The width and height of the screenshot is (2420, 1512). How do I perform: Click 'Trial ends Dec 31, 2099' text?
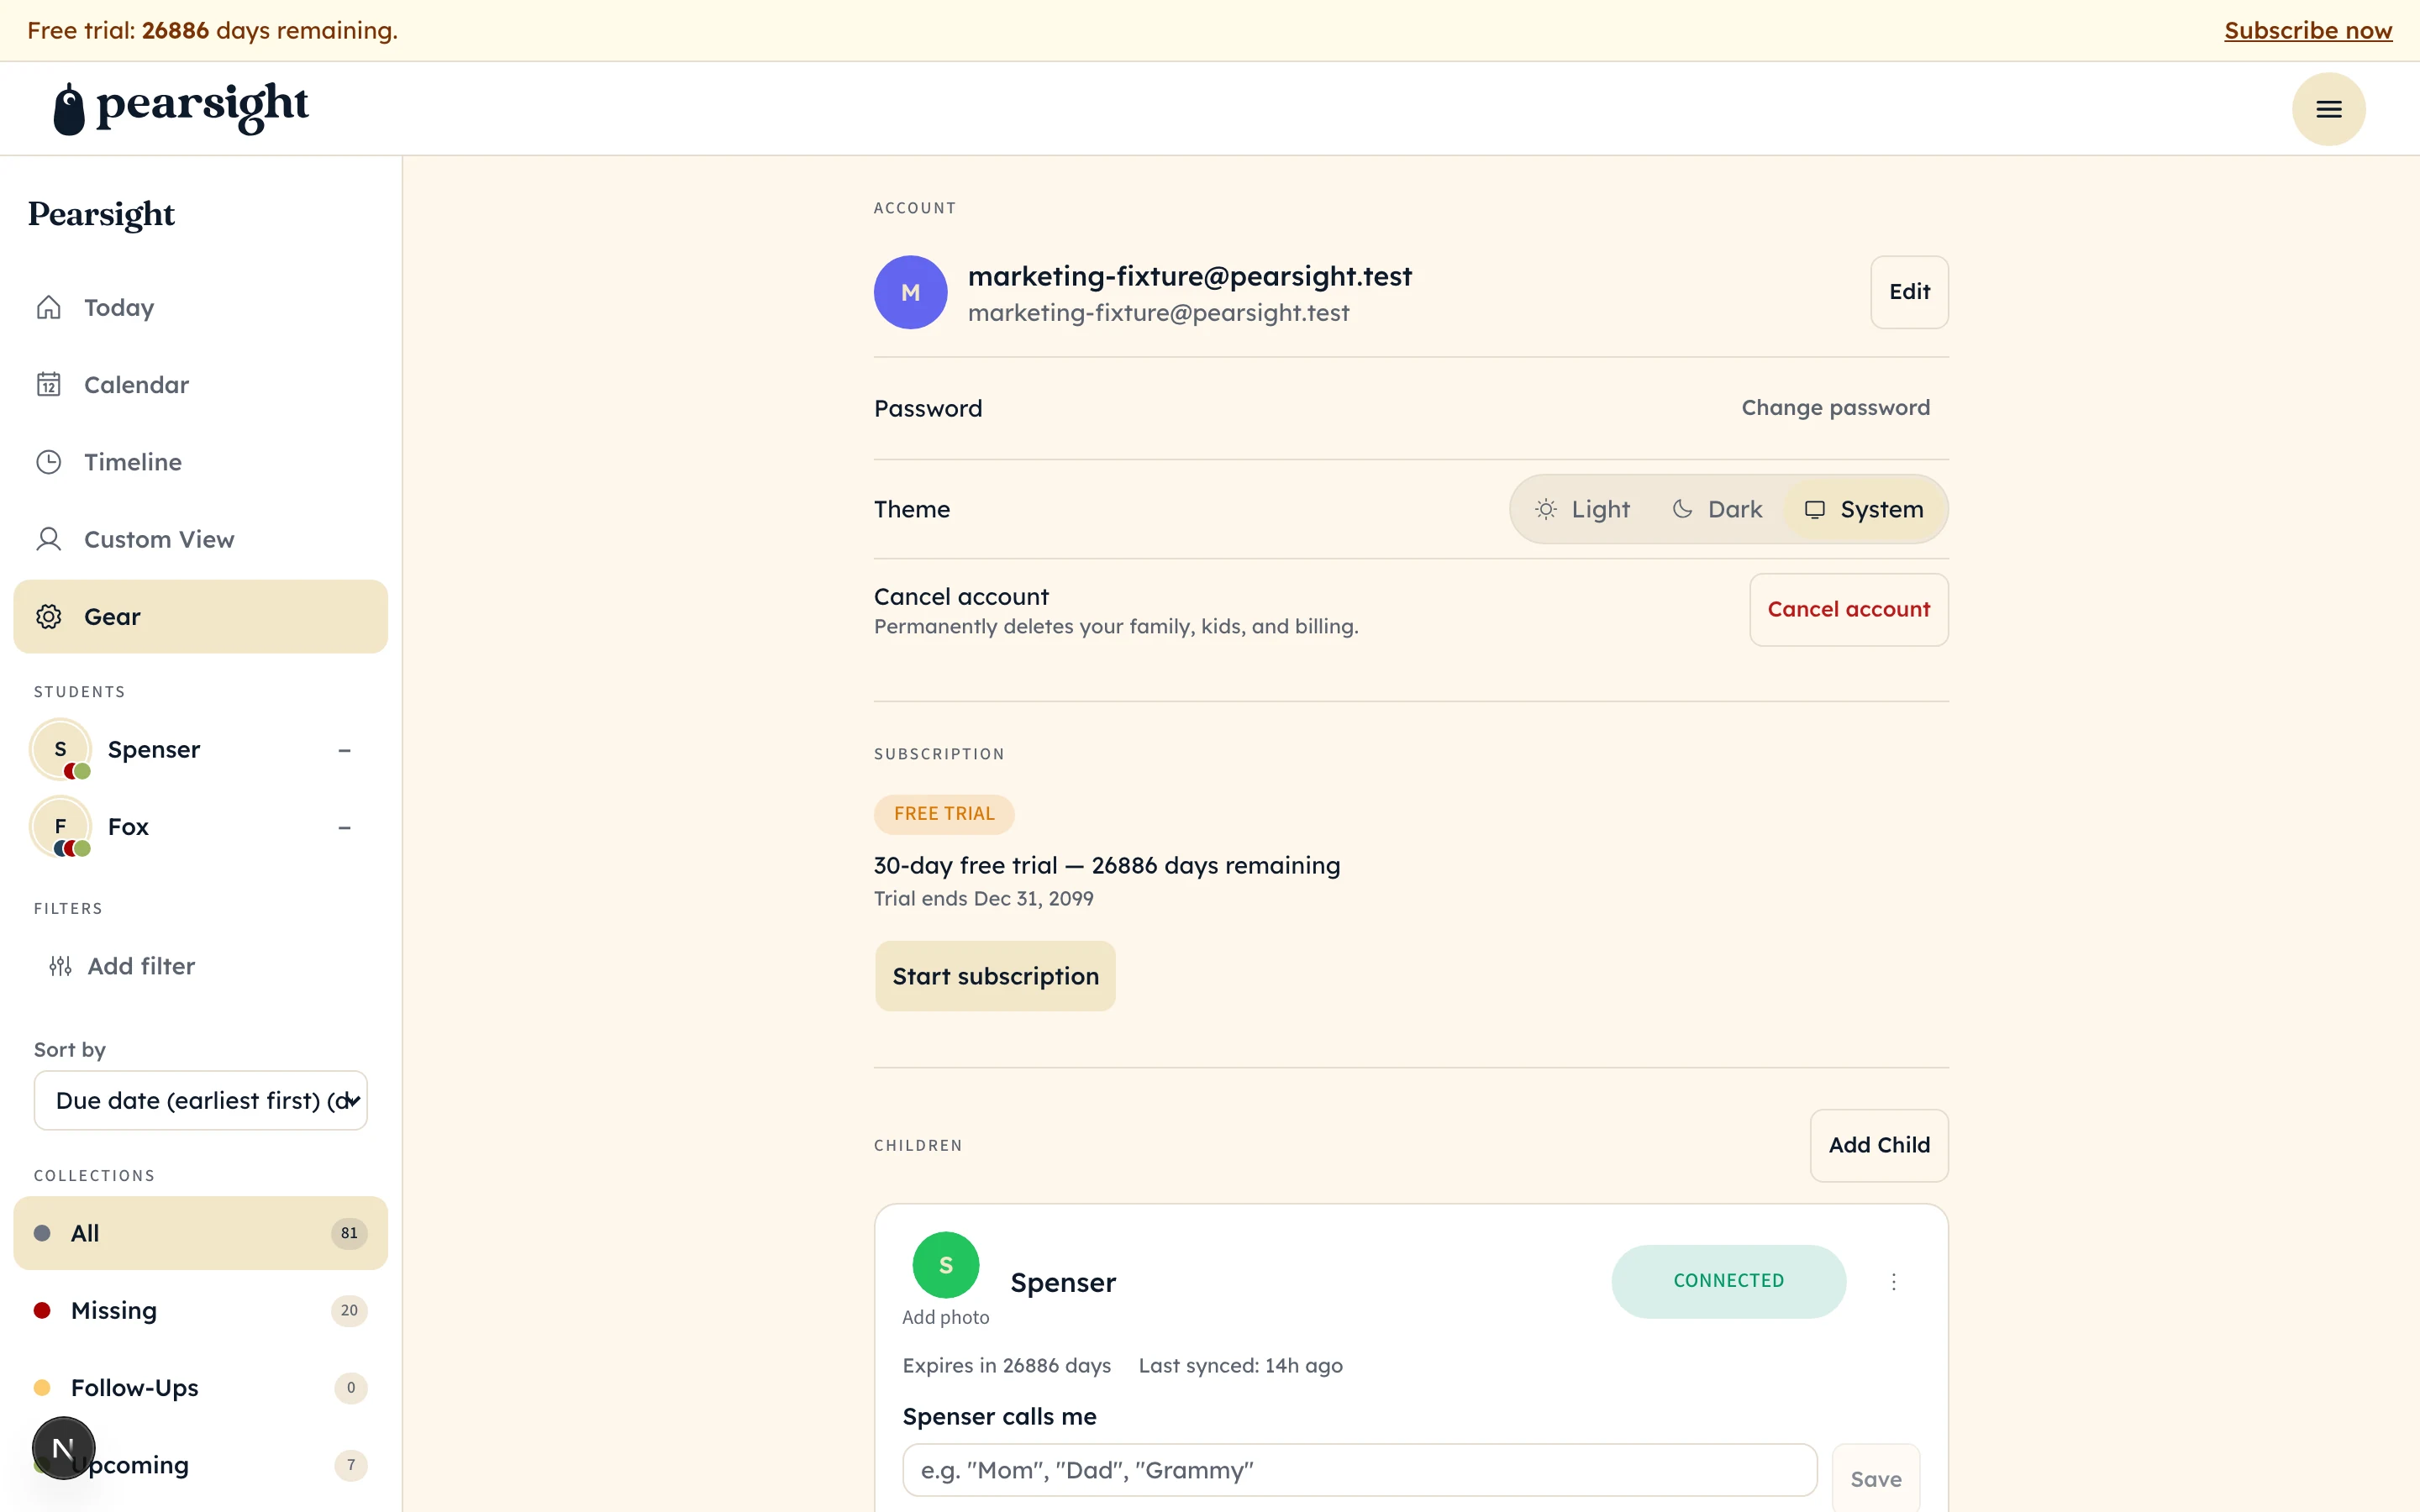pyautogui.click(x=983, y=898)
